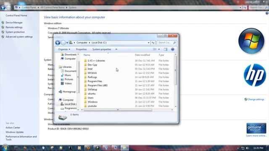
Task: Open System window help icon
Action: (267, 13)
